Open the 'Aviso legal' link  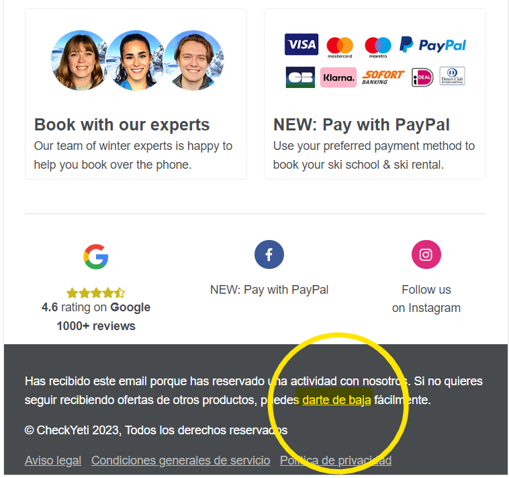click(x=53, y=461)
